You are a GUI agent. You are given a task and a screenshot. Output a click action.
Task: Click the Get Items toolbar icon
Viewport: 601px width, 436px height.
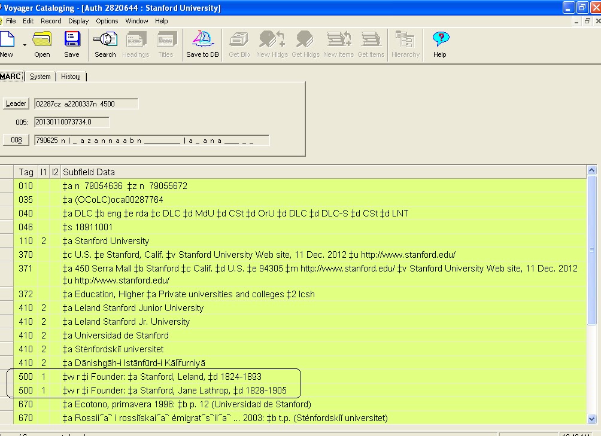[371, 40]
